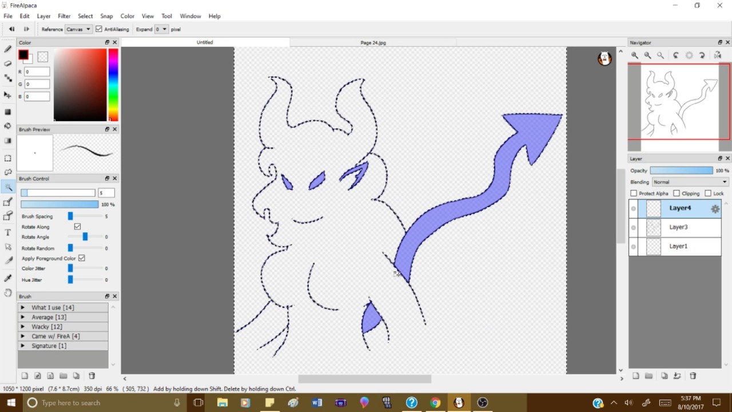Viewport: 732px width, 412px height.
Task: Zoom in using the Navigator icon
Action: (x=635, y=55)
